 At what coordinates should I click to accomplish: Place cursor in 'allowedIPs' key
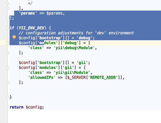point(42,77)
